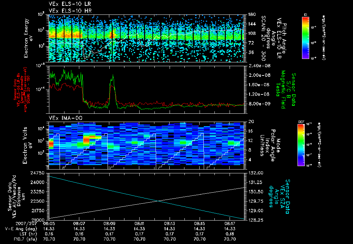Click the altitude tick label 24000
Image resolution: width=353 pixels, height=244 pixels.
tap(37, 182)
